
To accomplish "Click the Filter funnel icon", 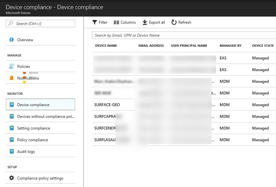I will [95, 22].
